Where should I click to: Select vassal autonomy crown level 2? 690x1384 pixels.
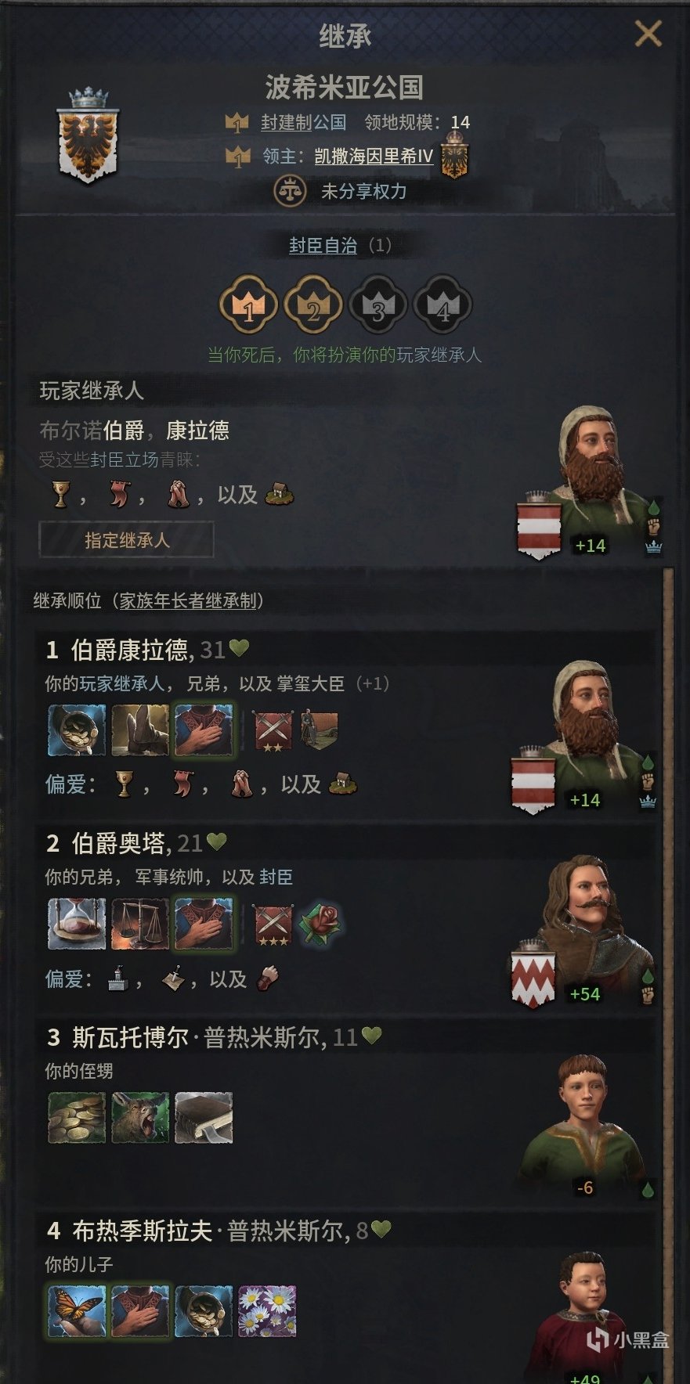click(x=313, y=305)
